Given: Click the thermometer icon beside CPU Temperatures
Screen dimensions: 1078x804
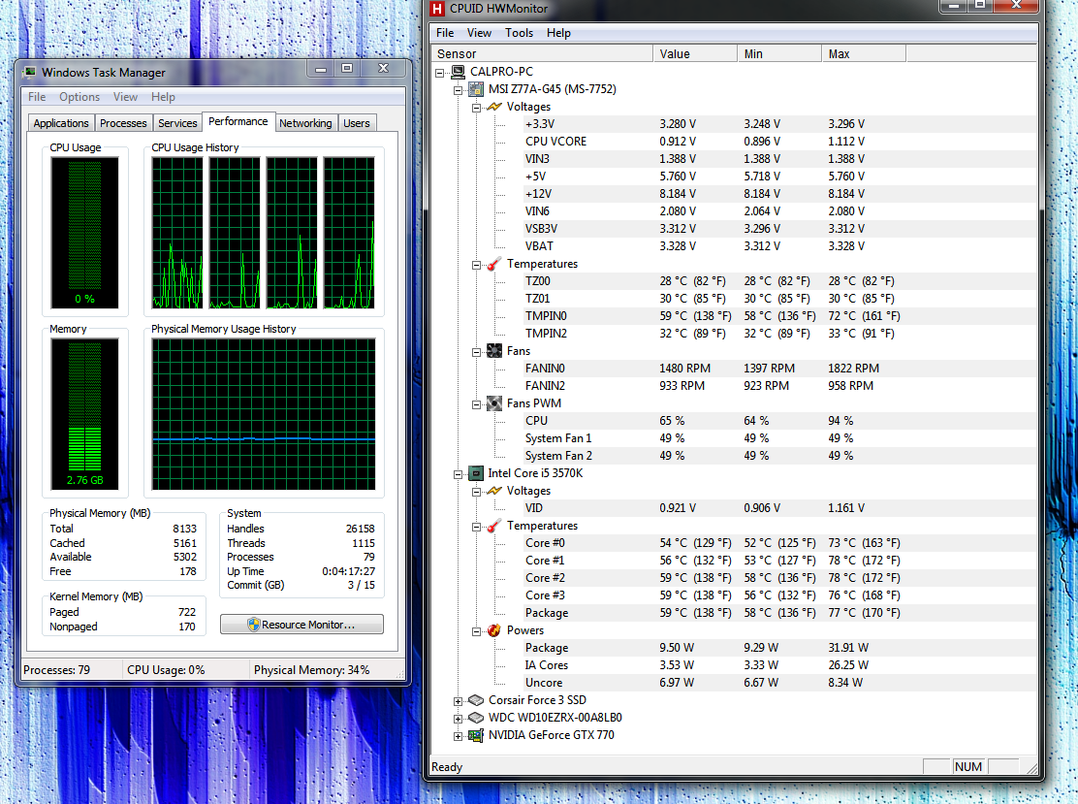Looking at the screenshot, I should 494,527.
